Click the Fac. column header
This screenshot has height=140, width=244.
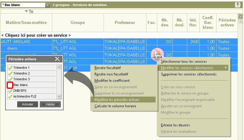[x=152, y=23]
